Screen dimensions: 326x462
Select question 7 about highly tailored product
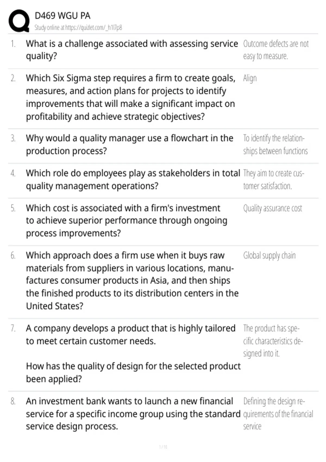[x=130, y=335]
